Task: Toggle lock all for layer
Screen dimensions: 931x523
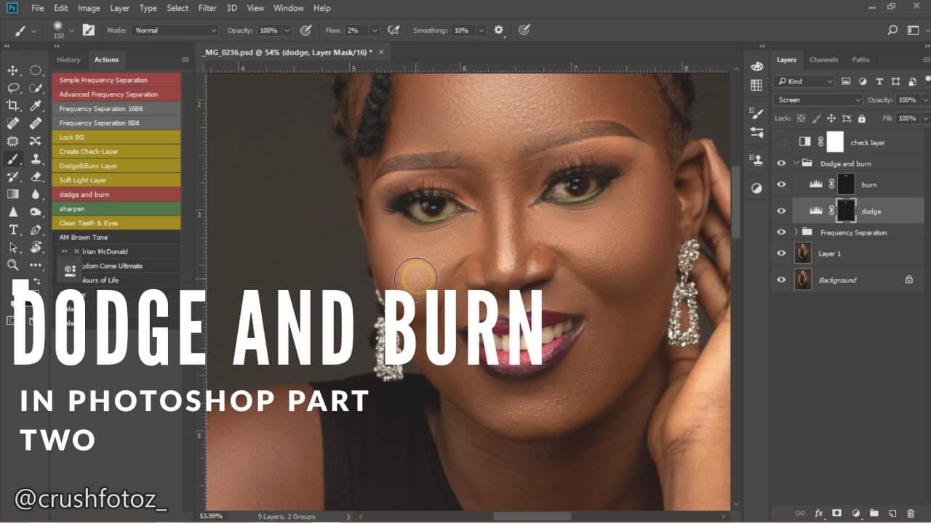Action: 862,118
